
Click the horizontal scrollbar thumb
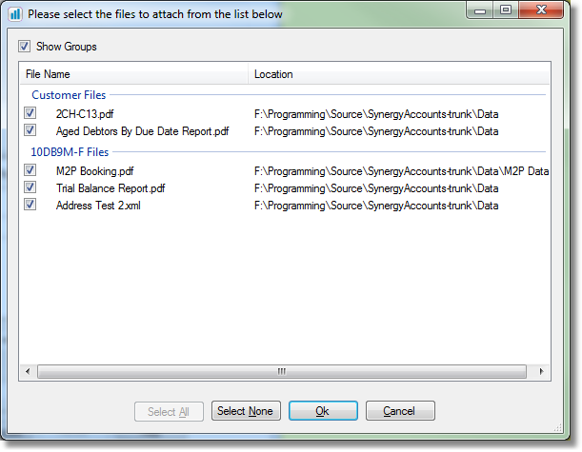click(281, 371)
